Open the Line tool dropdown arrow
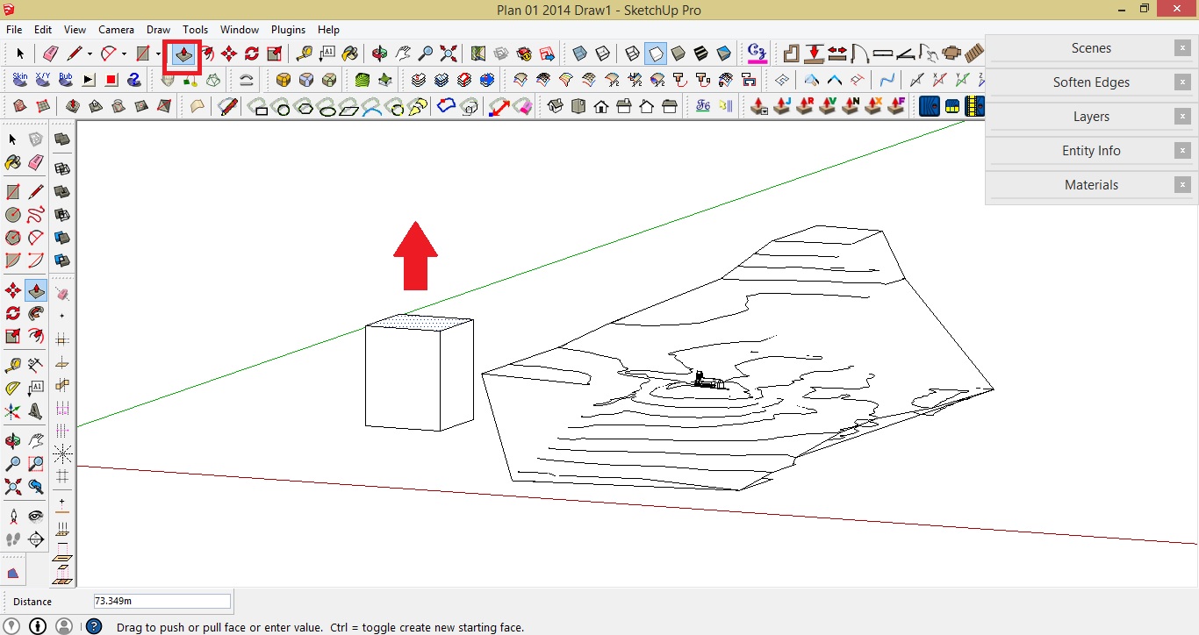The height and width of the screenshot is (635, 1199). (90, 53)
